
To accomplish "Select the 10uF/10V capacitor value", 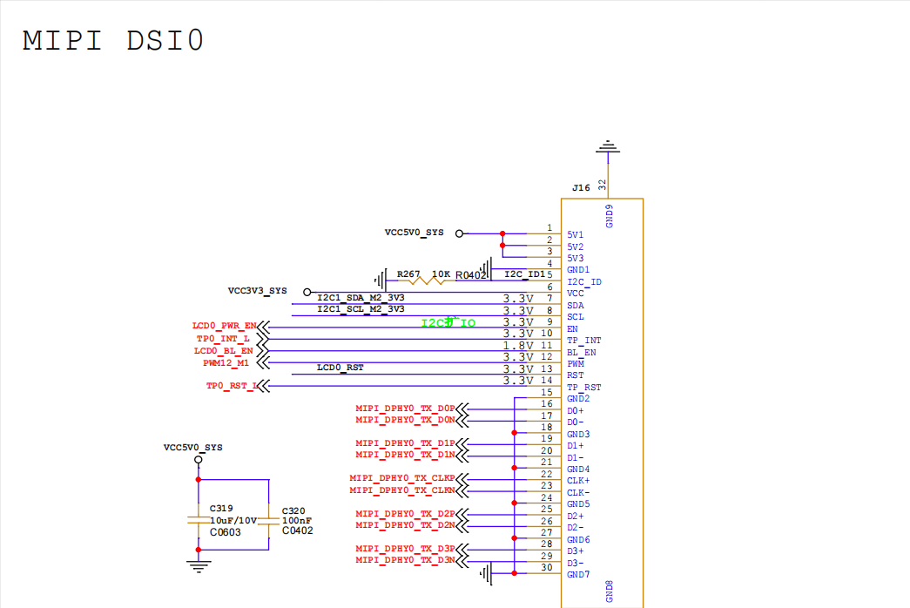I will [233, 520].
